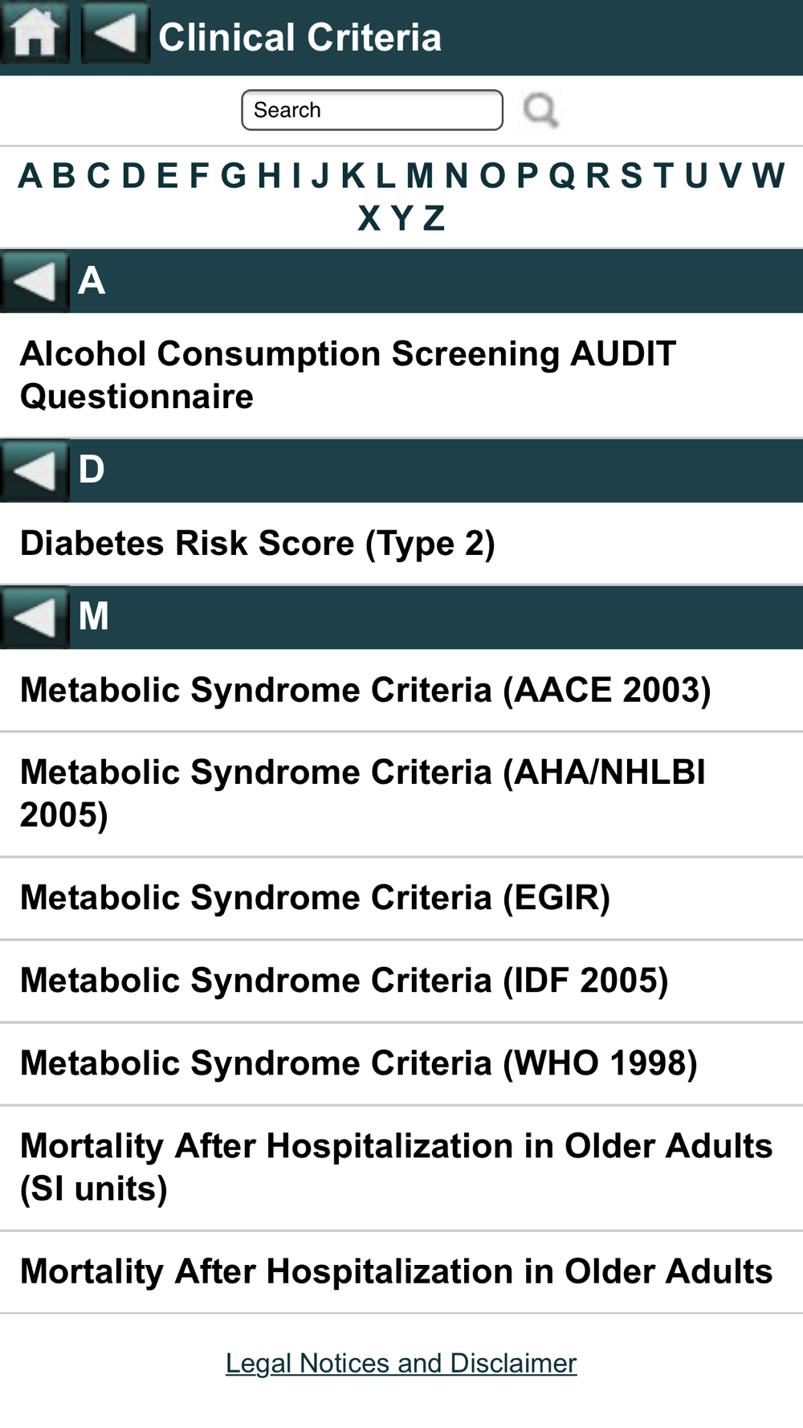Go to the home screen icon
Screen dimensions: 803x1428
(35, 33)
